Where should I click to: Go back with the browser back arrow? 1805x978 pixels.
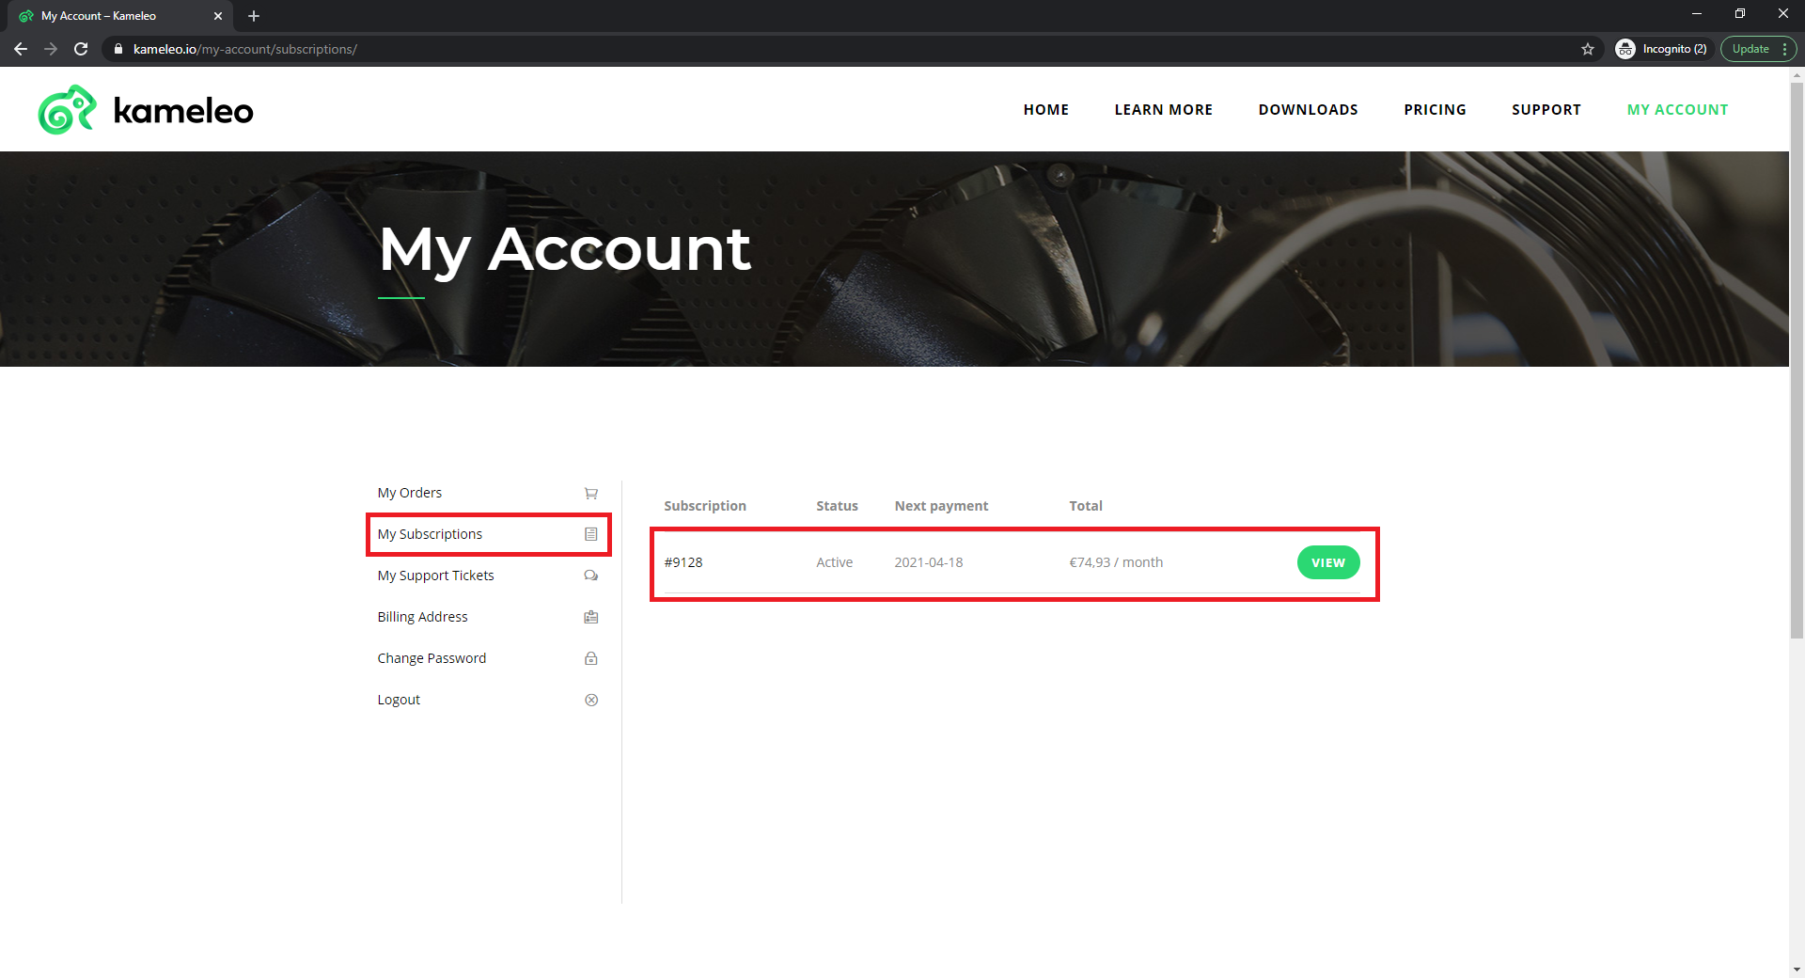[21, 49]
